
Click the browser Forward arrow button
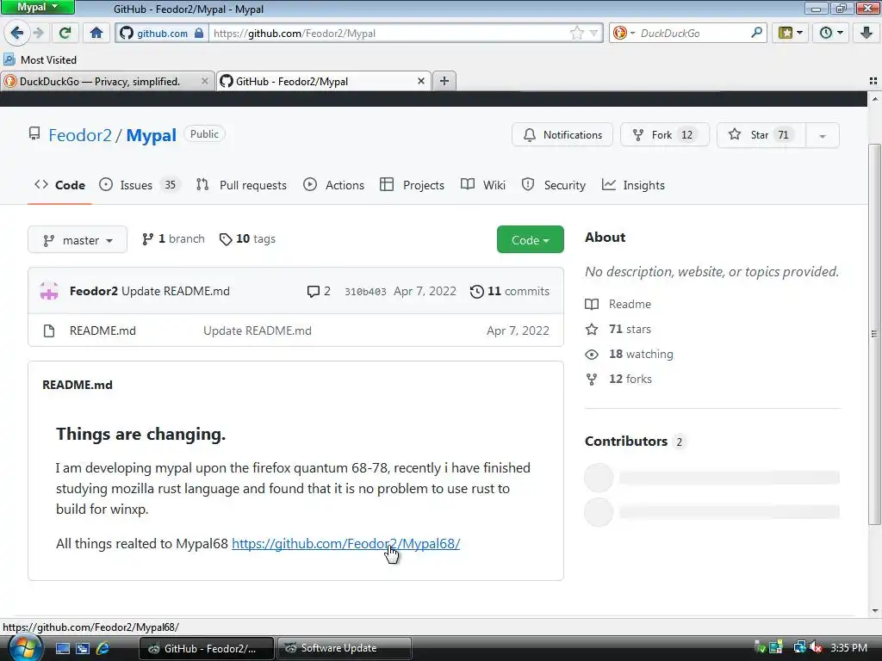pyautogui.click(x=38, y=33)
